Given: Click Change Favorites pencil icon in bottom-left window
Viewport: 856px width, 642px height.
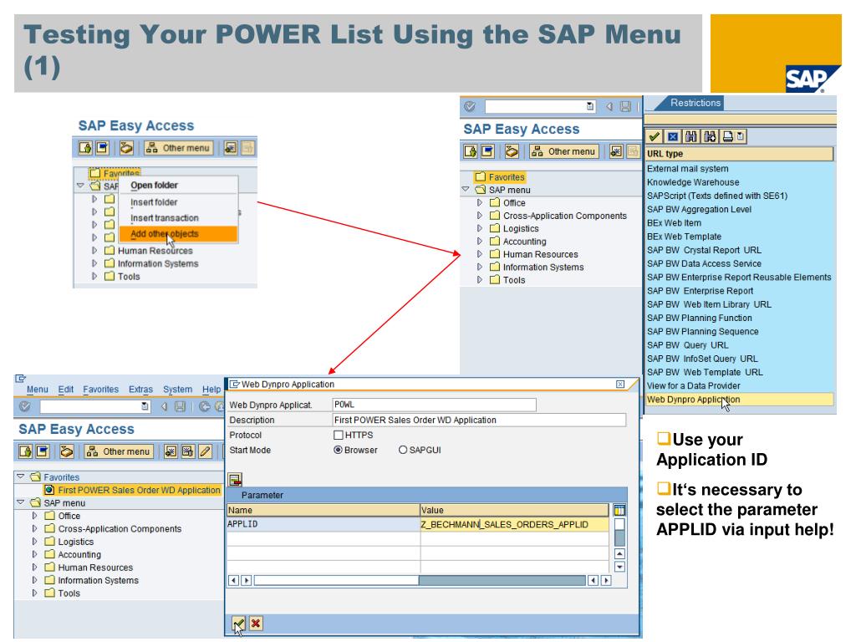Looking at the screenshot, I should (x=205, y=451).
